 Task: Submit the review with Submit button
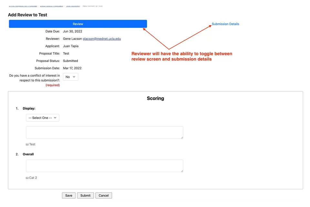pos(85,195)
